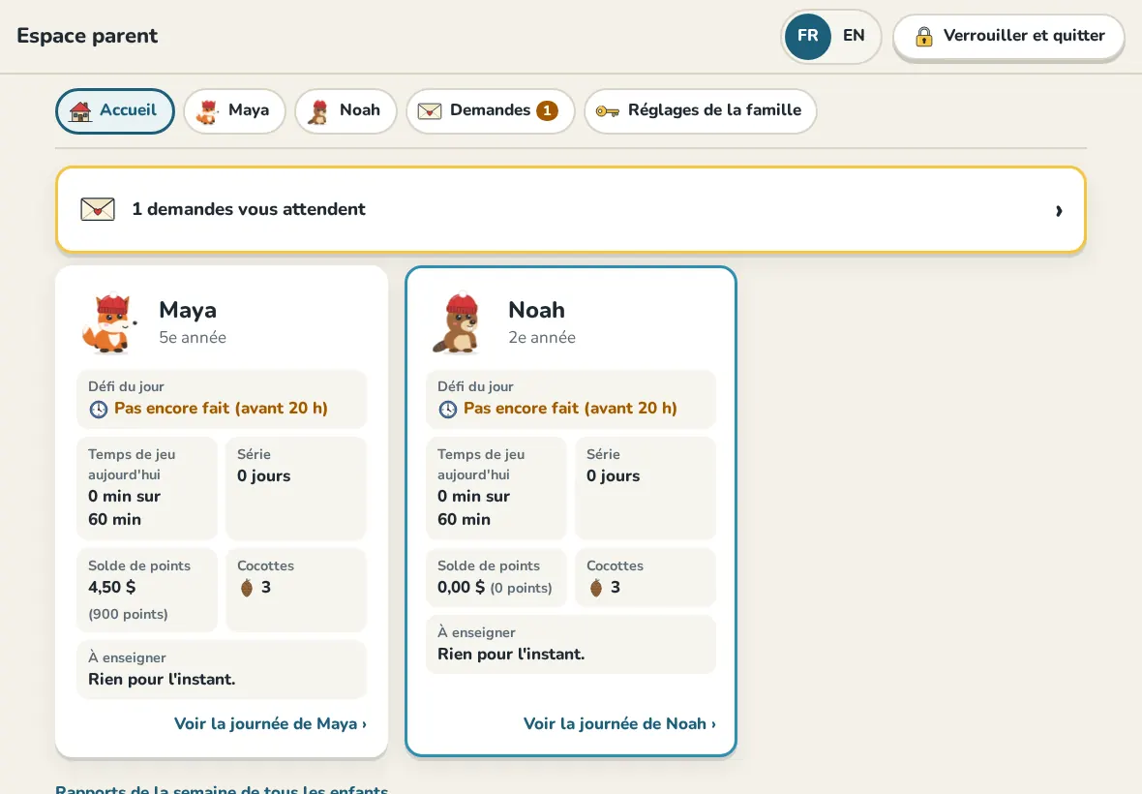Click Maya's Pas encore fait status
This screenshot has height=794, width=1142.
pos(221,409)
